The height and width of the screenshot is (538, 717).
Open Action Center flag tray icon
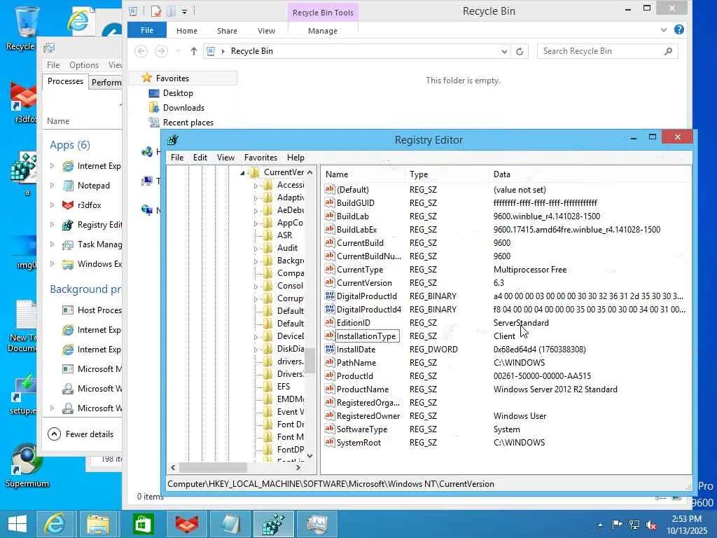617,525
